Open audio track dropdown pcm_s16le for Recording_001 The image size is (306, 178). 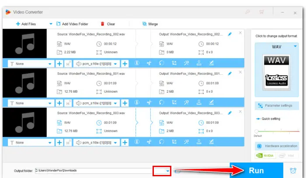click(x=97, y=103)
